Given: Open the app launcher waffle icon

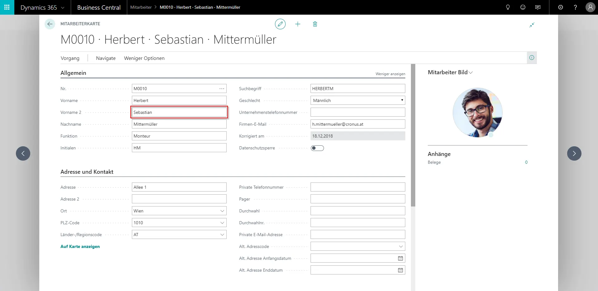Looking at the screenshot, I should click(x=7, y=7).
